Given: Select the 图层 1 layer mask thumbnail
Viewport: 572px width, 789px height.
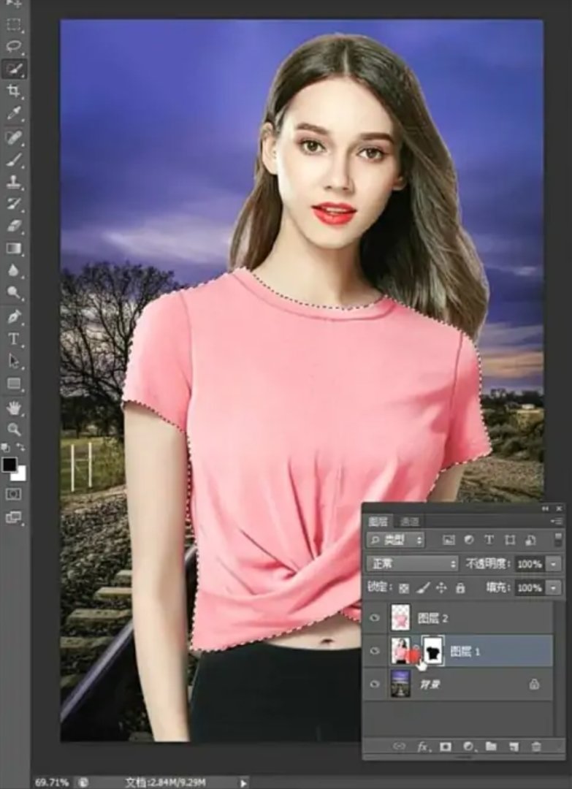Looking at the screenshot, I should pos(434,651).
